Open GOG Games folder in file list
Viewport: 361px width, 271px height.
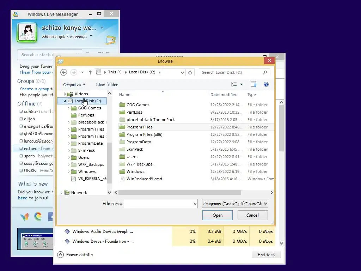(x=138, y=105)
